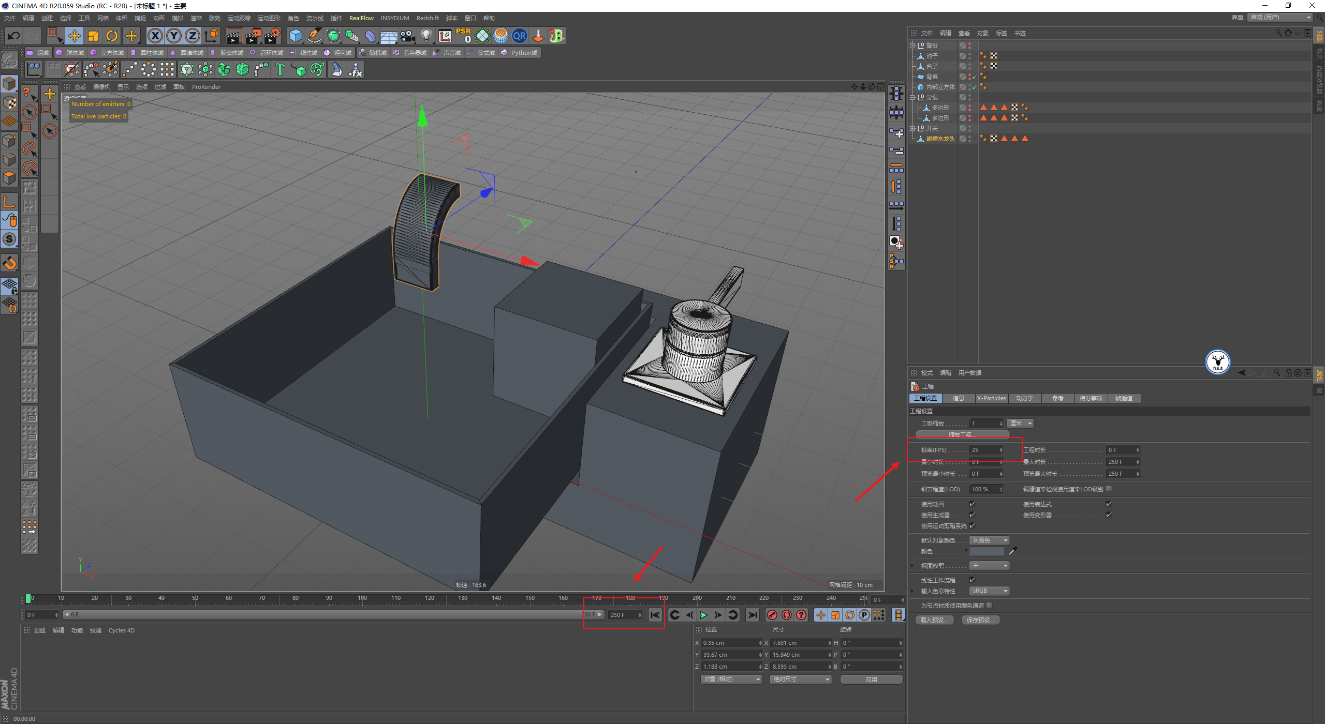Click the 颜色 color swatch
Image resolution: width=1325 pixels, height=724 pixels.
click(x=987, y=551)
